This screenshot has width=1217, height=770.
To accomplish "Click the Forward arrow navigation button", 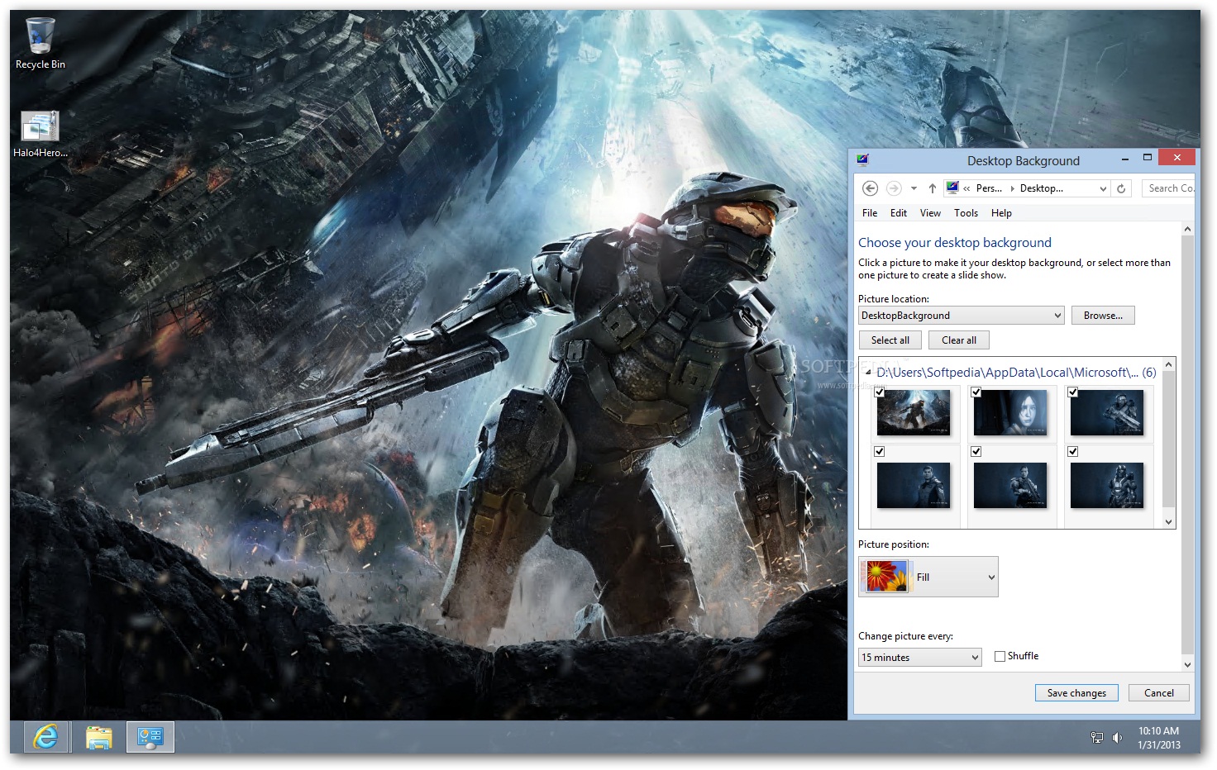I will (894, 188).
